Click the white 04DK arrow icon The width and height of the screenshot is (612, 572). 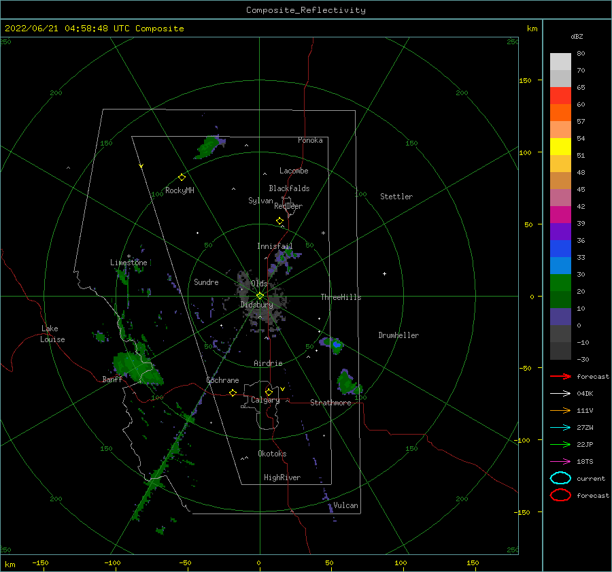[x=560, y=393]
